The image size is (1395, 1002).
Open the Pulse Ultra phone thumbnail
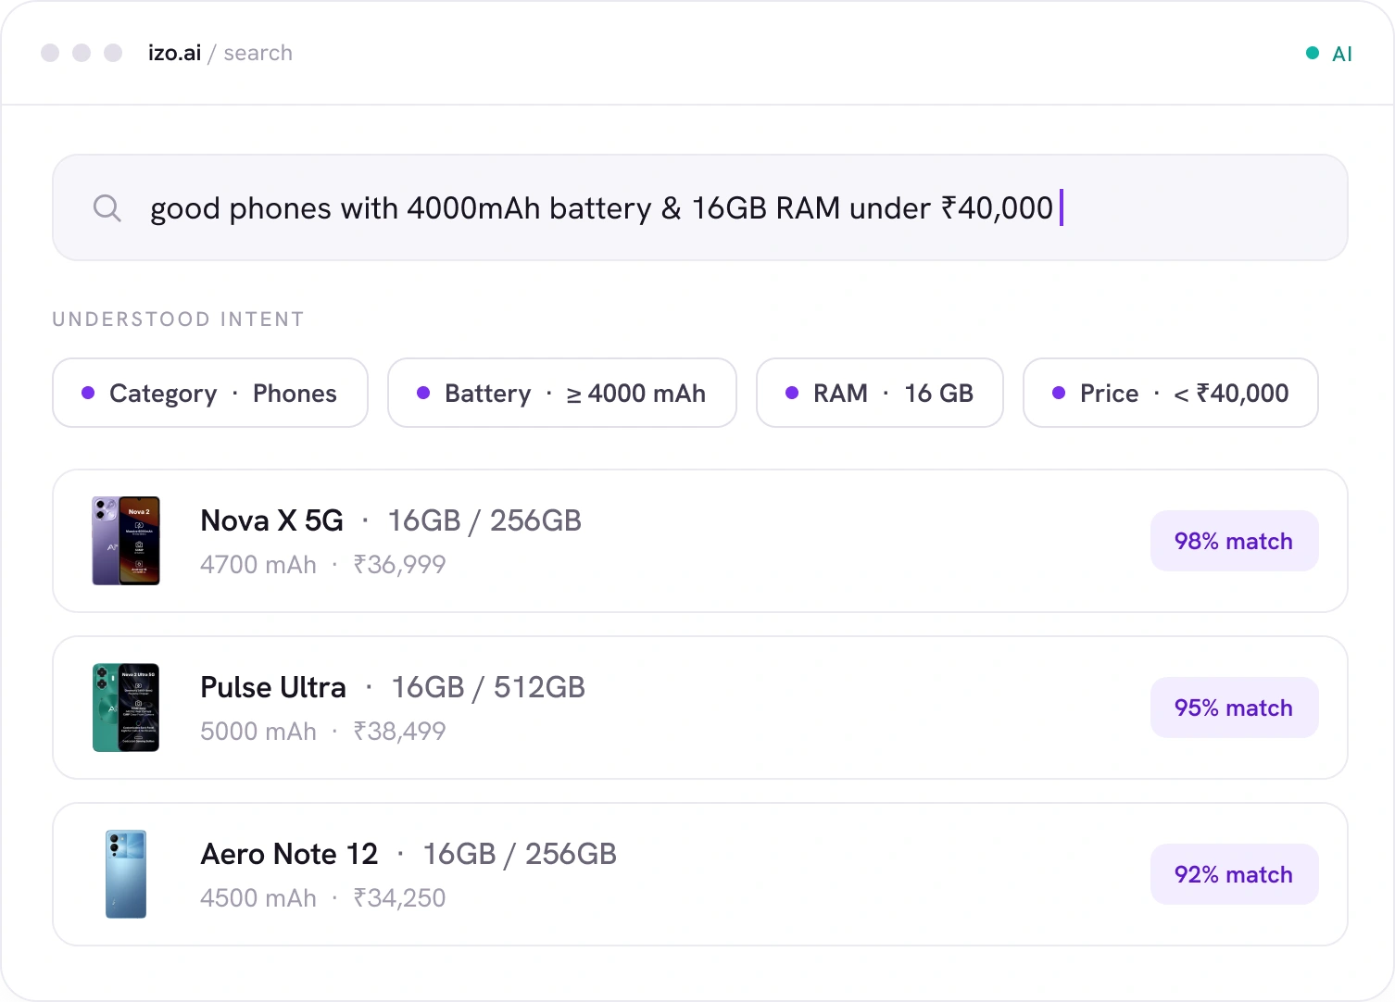click(x=126, y=708)
